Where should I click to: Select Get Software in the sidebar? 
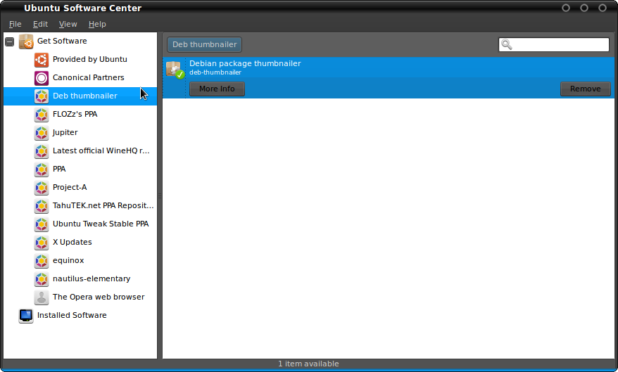coord(62,41)
